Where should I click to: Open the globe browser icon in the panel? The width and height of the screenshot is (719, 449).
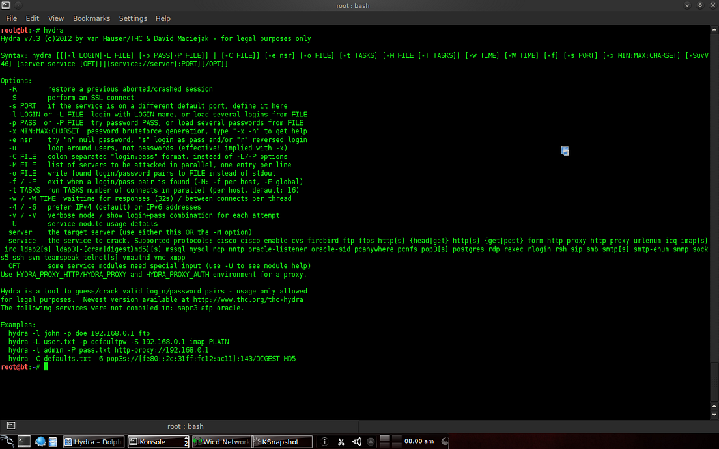tap(40, 441)
